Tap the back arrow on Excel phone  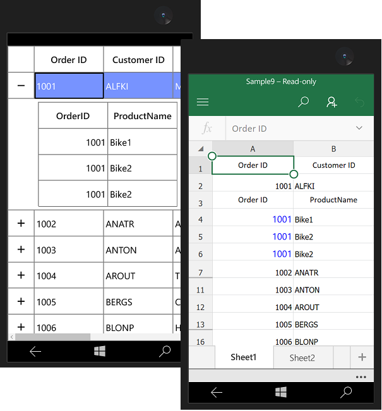tap(217, 392)
